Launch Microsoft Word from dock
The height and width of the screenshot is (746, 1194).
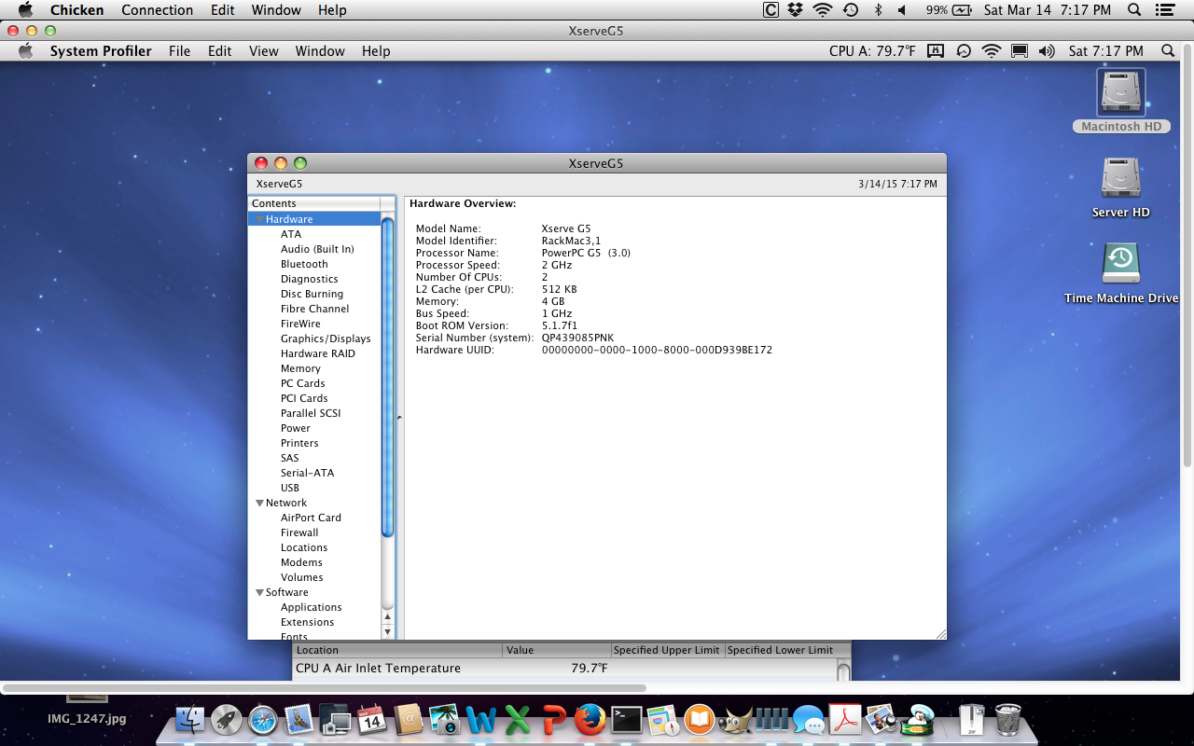(x=480, y=719)
